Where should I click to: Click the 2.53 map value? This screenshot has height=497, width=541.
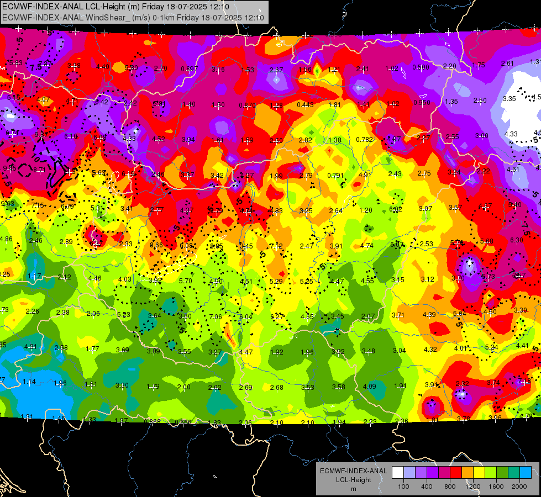tap(427, 244)
